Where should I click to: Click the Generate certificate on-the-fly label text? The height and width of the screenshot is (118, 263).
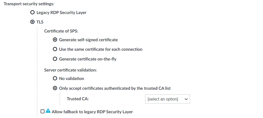(x=88, y=59)
